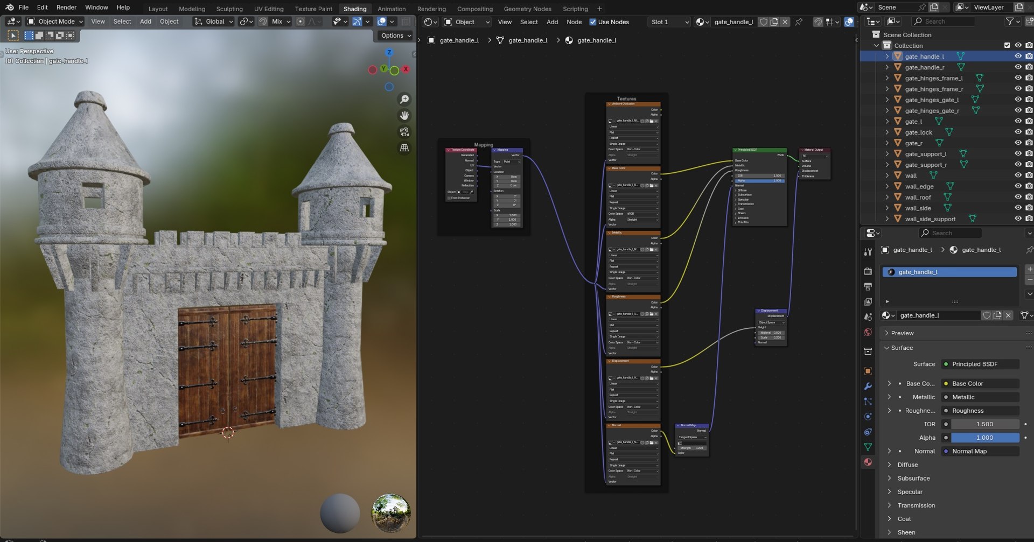Disable render camera icon for gate_lock
1034x542 pixels.
point(1029,132)
